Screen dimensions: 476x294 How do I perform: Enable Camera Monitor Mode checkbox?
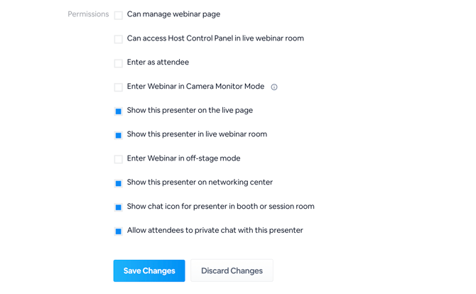pyautogui.click(x=119, y=87)
